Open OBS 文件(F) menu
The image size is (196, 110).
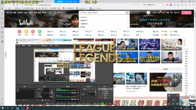(x=18, y=46)
